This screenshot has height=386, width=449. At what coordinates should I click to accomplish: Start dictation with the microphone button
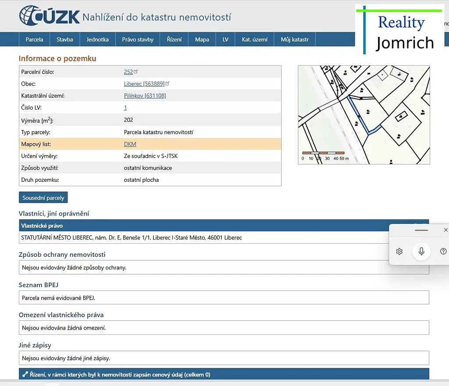[x=421, y=251]
